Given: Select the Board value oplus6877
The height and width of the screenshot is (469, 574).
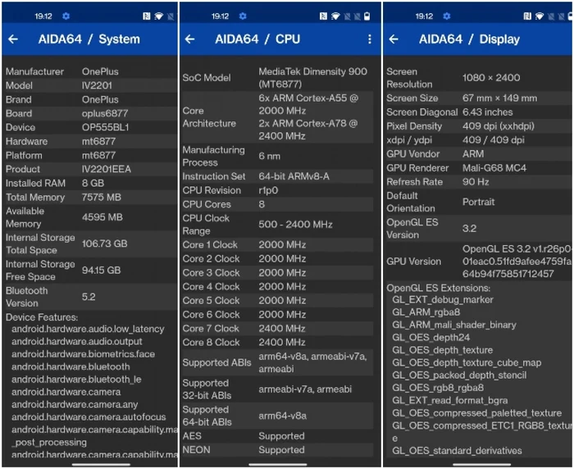Looking at the screenshot, I should click(x=105, y=113).
